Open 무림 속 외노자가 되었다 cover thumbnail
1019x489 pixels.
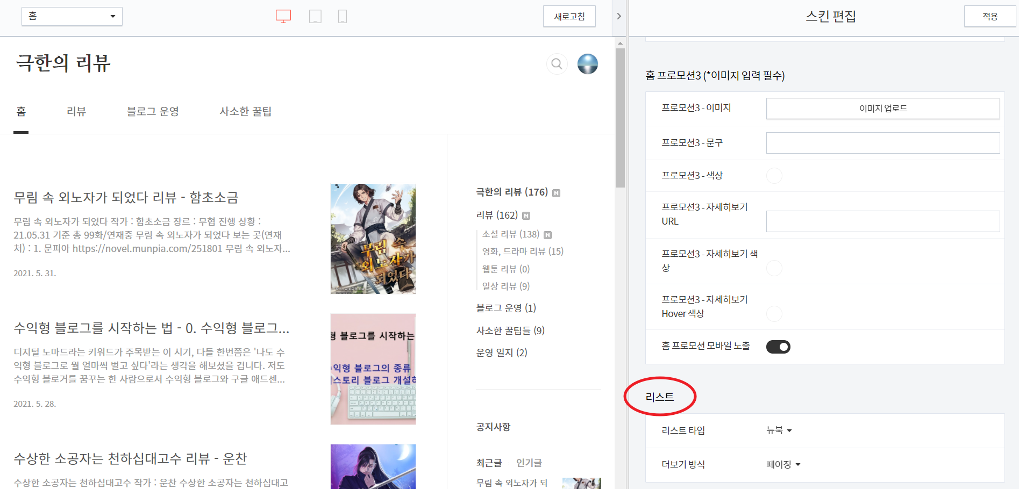[373, 239]
